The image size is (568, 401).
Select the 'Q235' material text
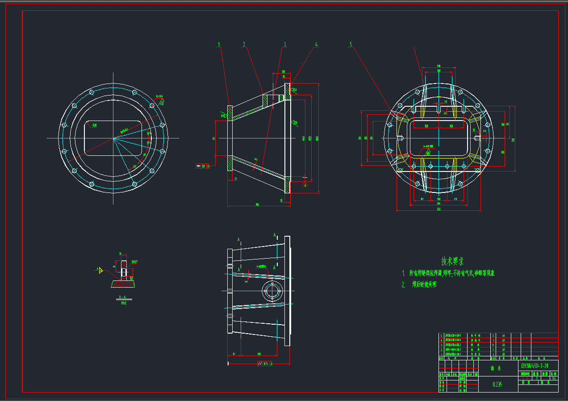[497, 384]
